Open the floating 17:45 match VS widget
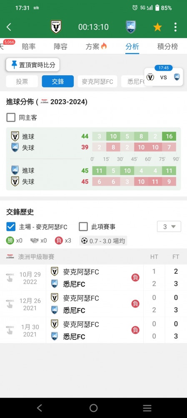This screenshot has height=418, width=187. click(x=164, y=77)
